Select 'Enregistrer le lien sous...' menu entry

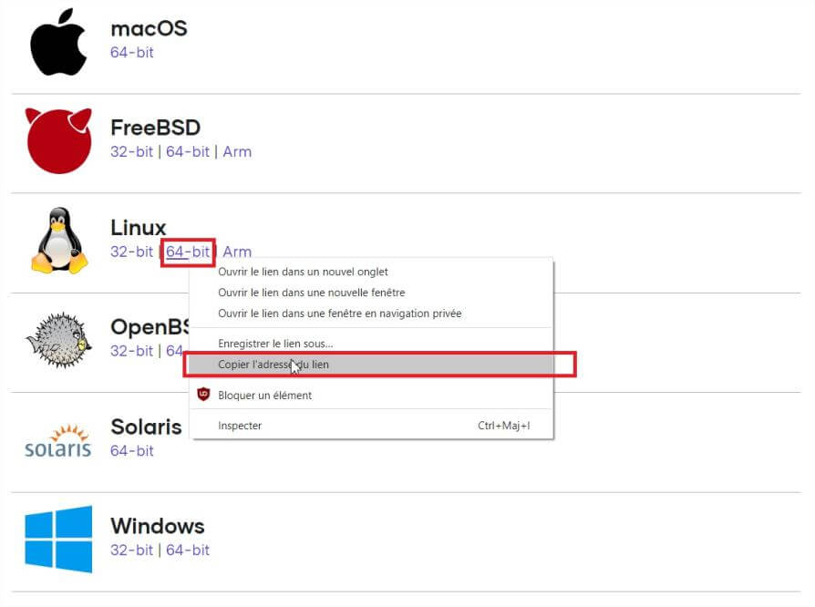pyautogui.click(x=275, y=344)
